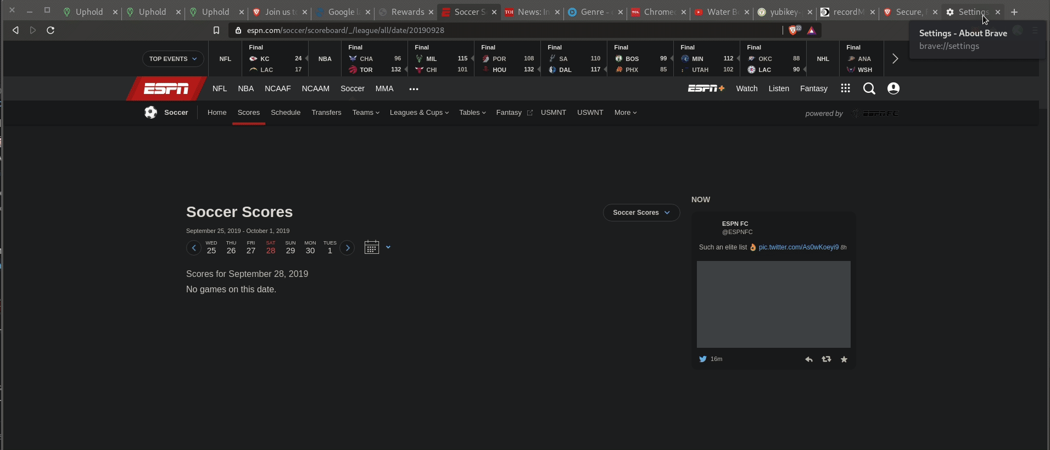Expand the Tables submenu
The width and height of the screenshot is (1050, 450).
tap(472, 113)
